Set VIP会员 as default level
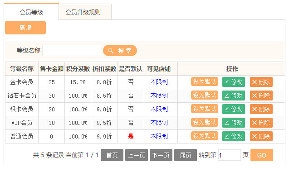This screenshot has width=289, height=172. click(205, 123)
